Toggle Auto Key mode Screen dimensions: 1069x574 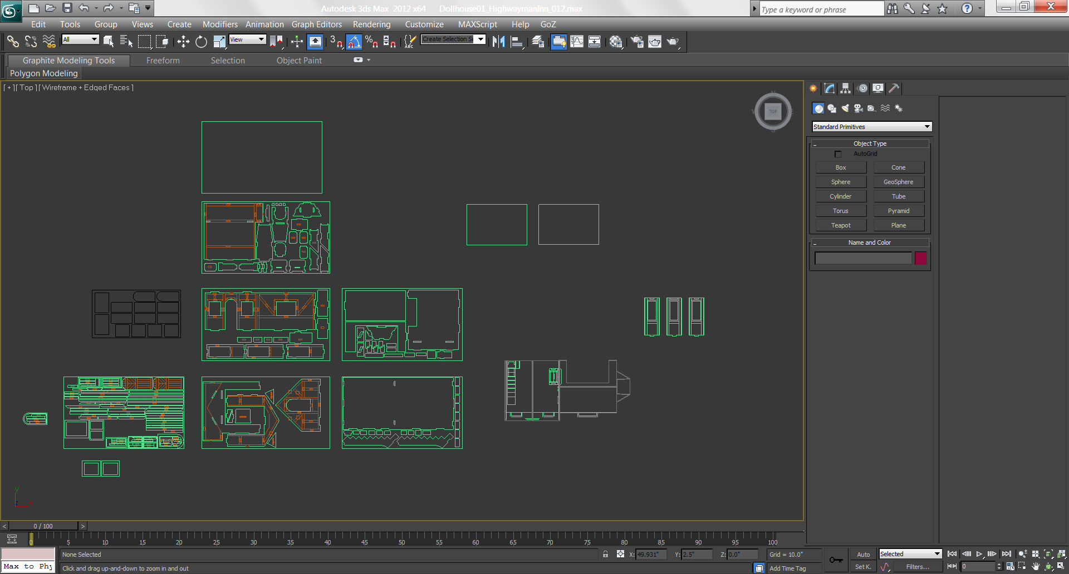coord(863,555)
